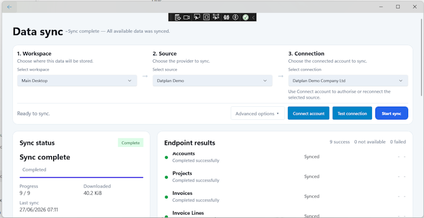Click green status dot beside Accounts
Image resolution: width=424 pixels, height=218 pixels.
166,157
